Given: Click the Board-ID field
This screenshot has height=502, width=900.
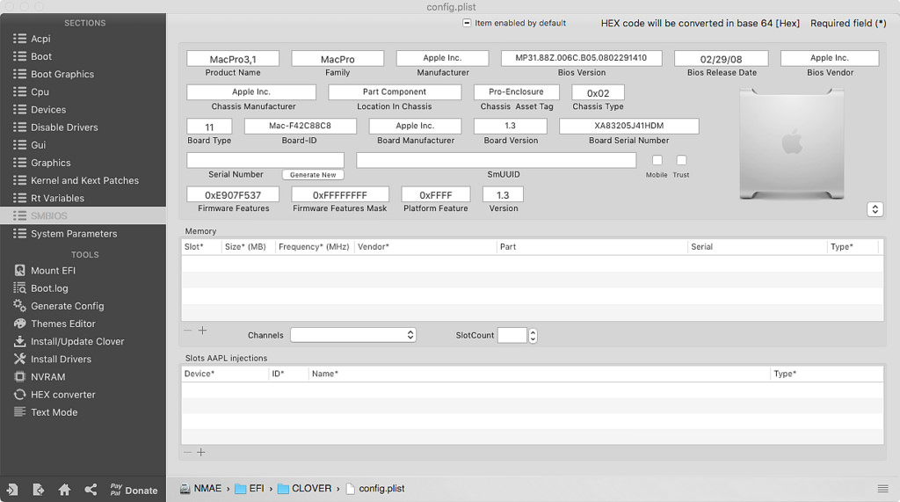Looking at the screenshot, I should [x=301, y=126].
